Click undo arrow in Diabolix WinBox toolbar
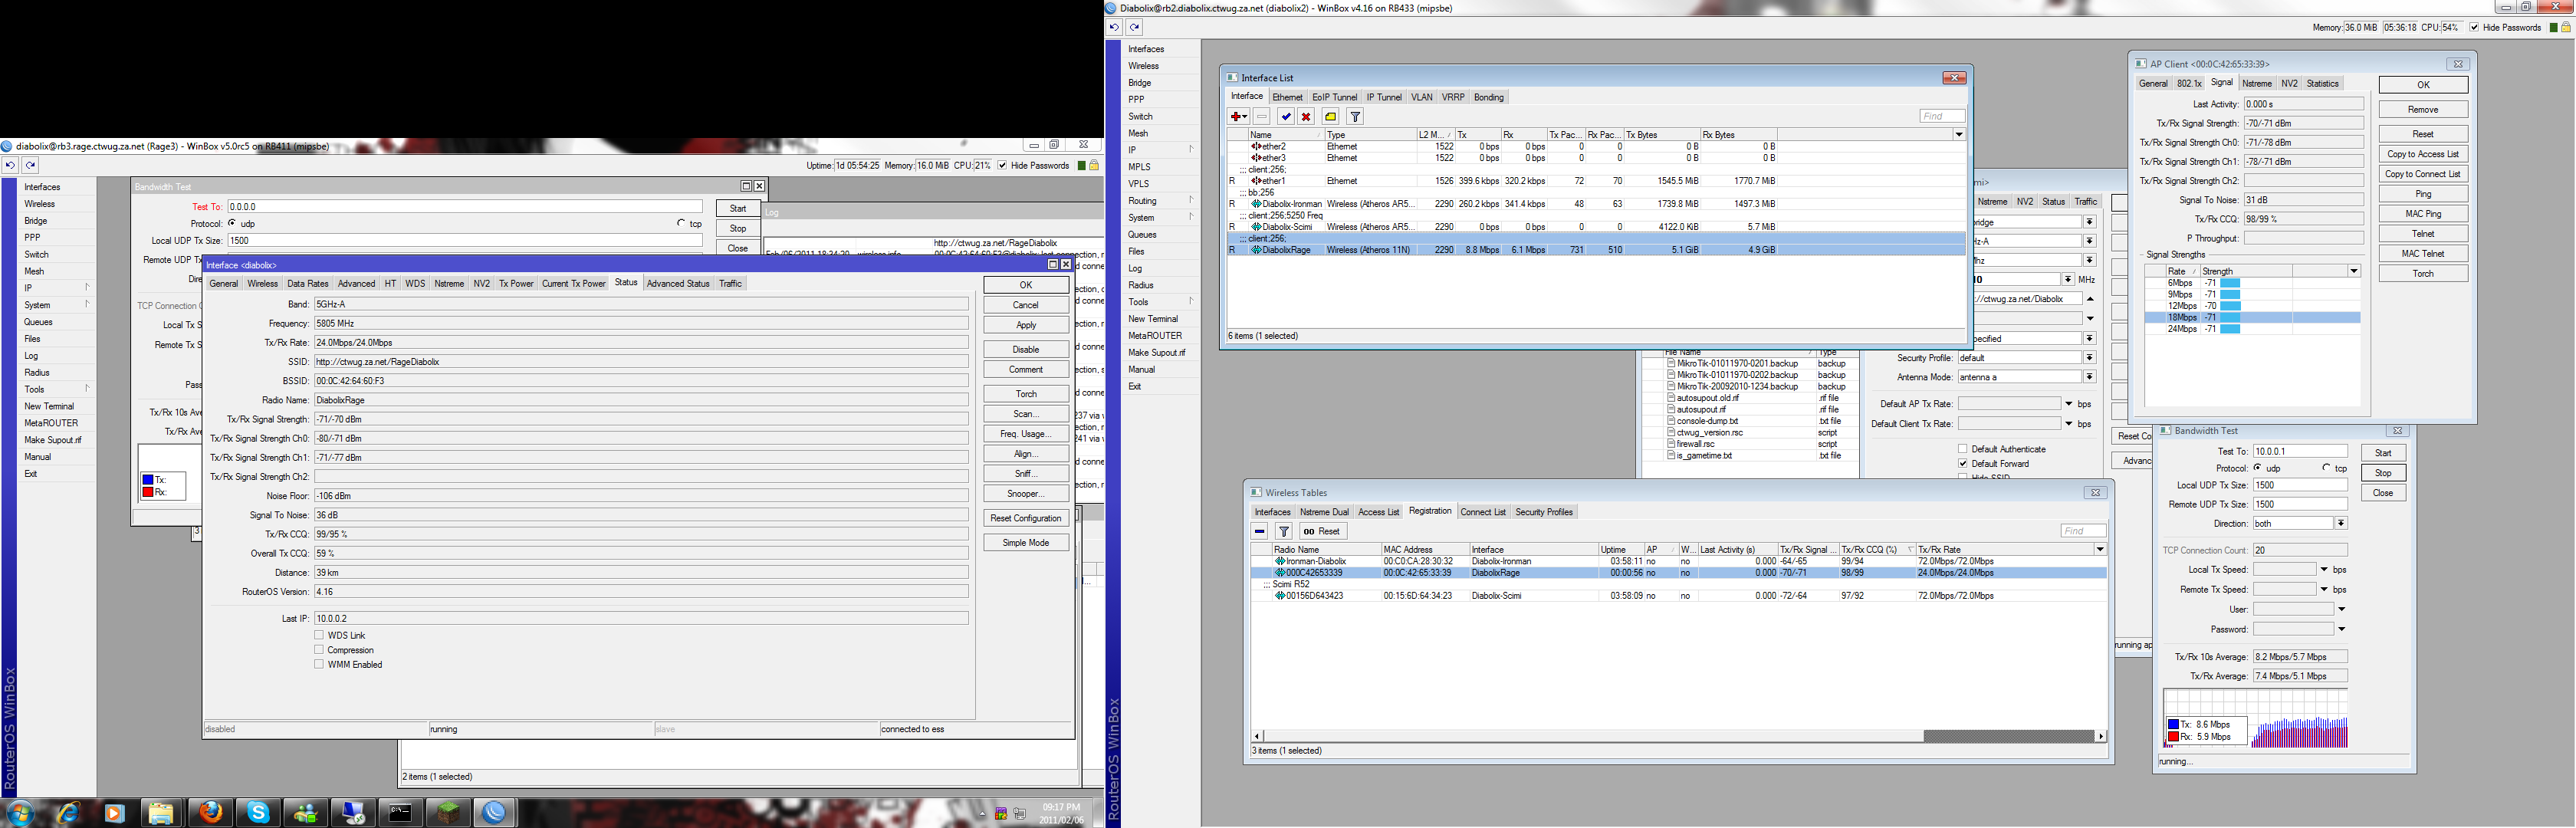Image resolution: width=2576 pixels, height=828 pixels. click(x=1114, y=27)
